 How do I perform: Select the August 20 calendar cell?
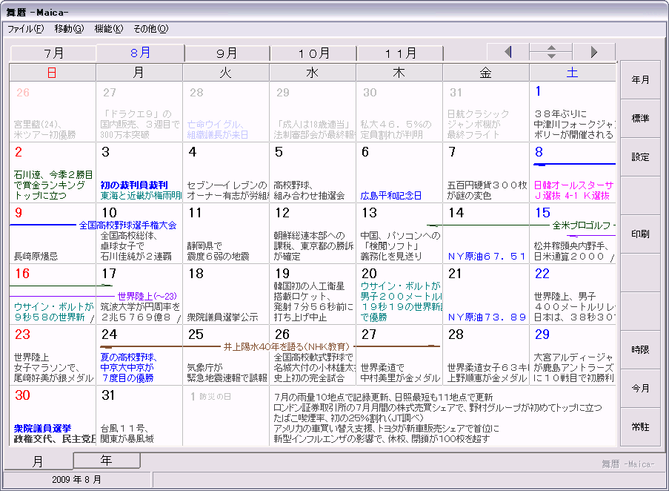click(x=400, y=294)
